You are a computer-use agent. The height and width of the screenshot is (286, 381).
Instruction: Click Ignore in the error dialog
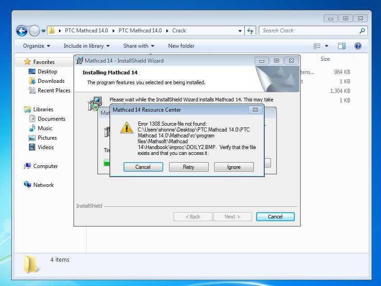[x=234, y=167]
